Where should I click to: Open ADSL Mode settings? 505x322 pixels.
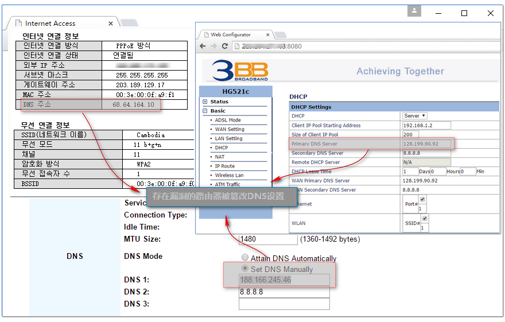click(x=228, y=120)
